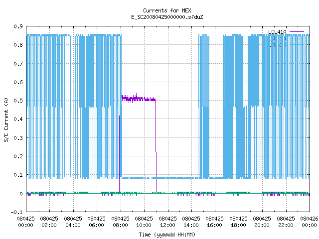Select the file name E_SC20080425000000.sfduZ
The height and width of the screenshot is (239, 319).
click(x=167, y=17)
